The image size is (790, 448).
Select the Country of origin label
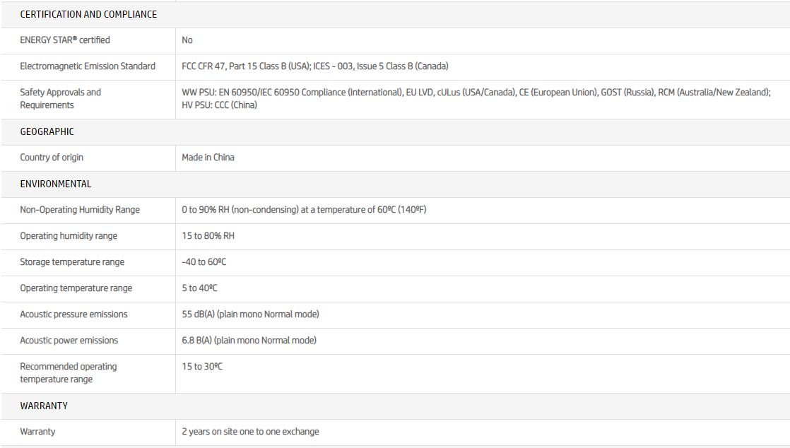click(x=52, y=158)
